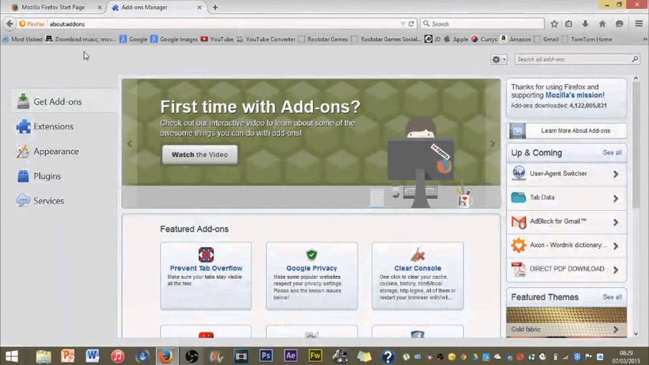649x365 pixels.
Task: Go back with the browser back arrow
Action: point(9,24)
